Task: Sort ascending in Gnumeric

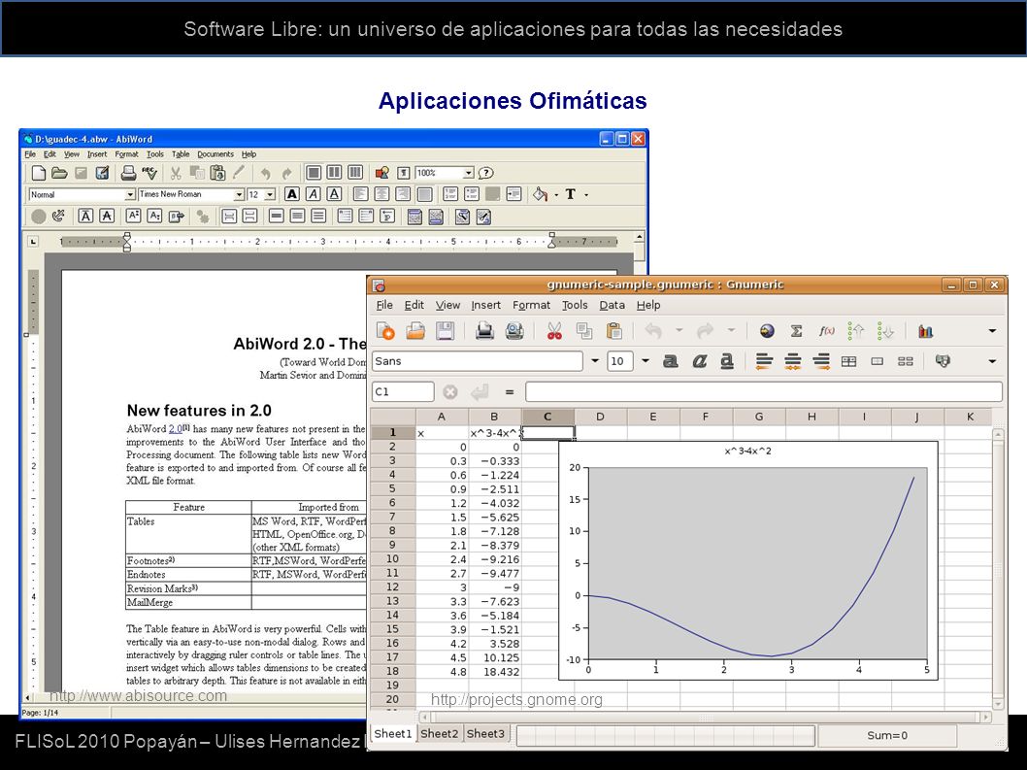Action: (855, 331)
